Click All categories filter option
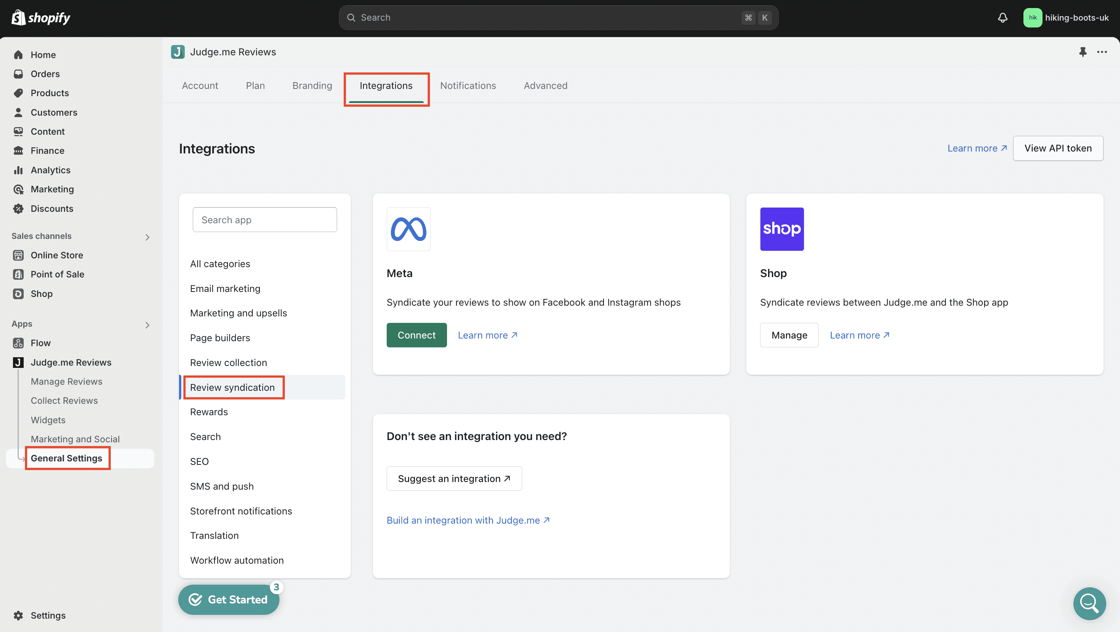This screenshot has width=1120, height=632. pyautogui.click(x=220, y=264)
